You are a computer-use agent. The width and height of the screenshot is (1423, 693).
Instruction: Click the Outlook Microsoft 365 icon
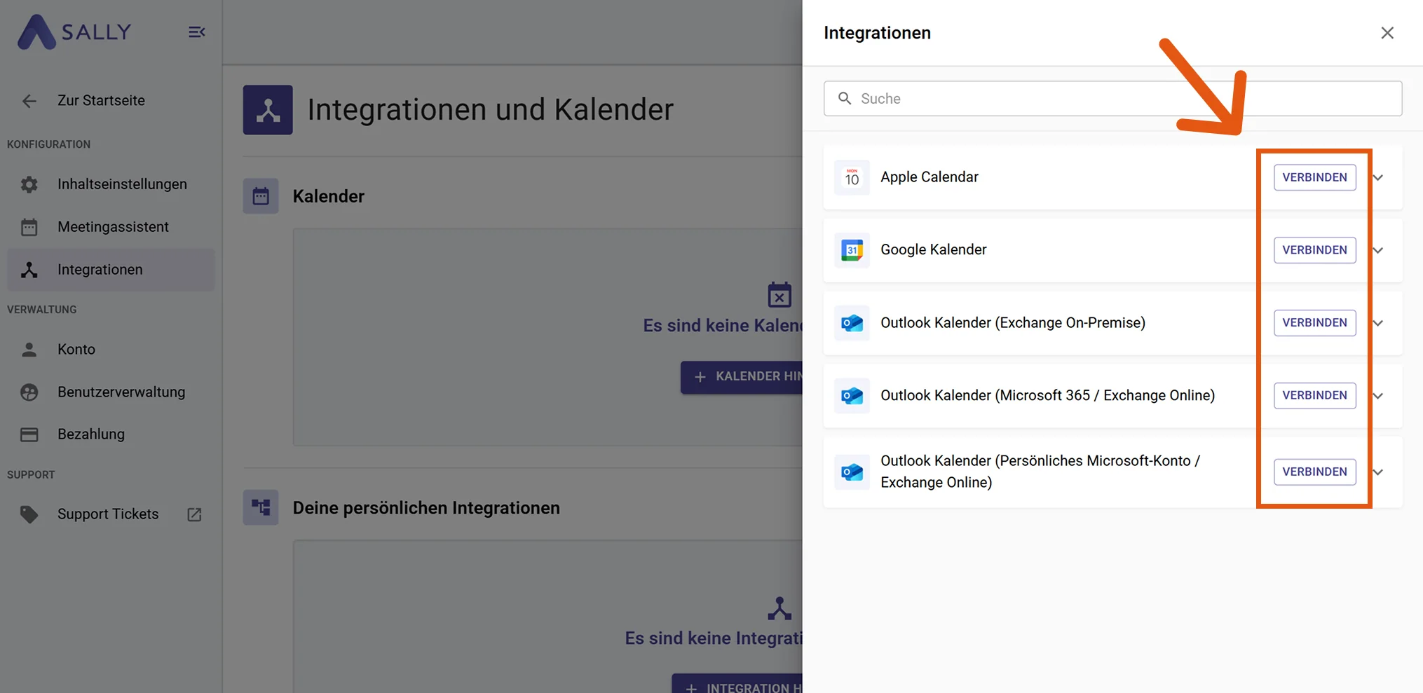pos(852,396)
